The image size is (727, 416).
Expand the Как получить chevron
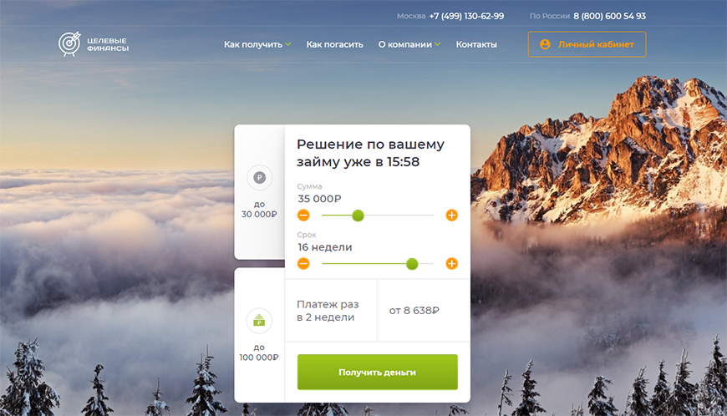coord(288,44)
